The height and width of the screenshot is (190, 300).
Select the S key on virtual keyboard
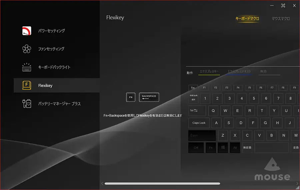229,123
